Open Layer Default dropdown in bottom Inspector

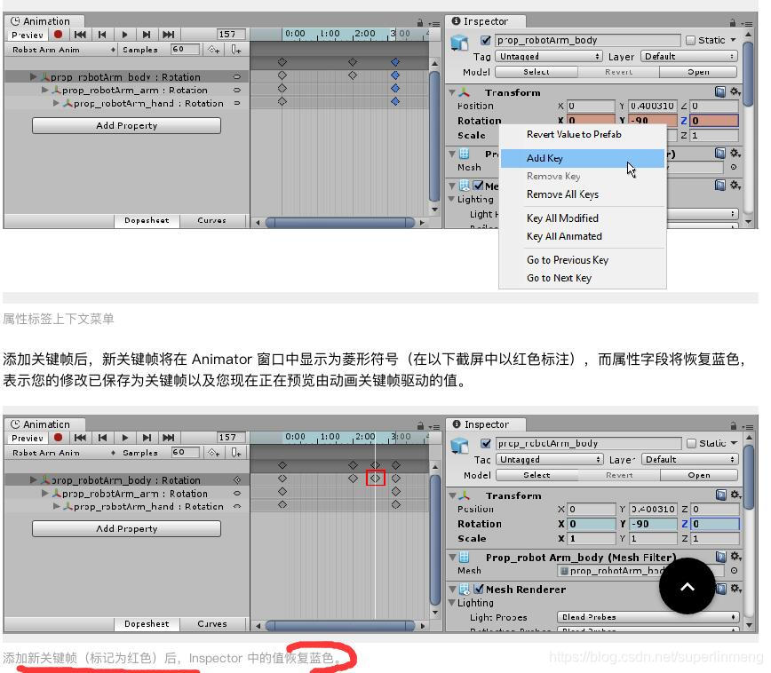point(690,460)
